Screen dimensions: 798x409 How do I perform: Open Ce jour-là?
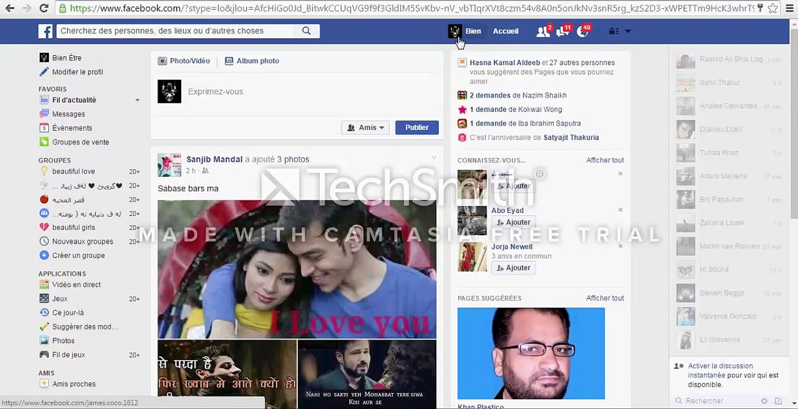[x=68, y=312]
